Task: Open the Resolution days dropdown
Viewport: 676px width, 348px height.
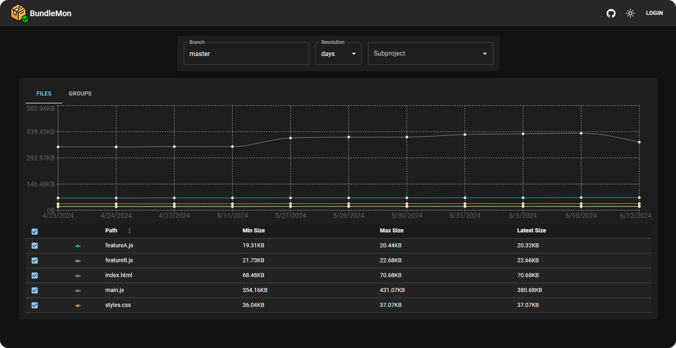Action: click(x=339, y=54)
